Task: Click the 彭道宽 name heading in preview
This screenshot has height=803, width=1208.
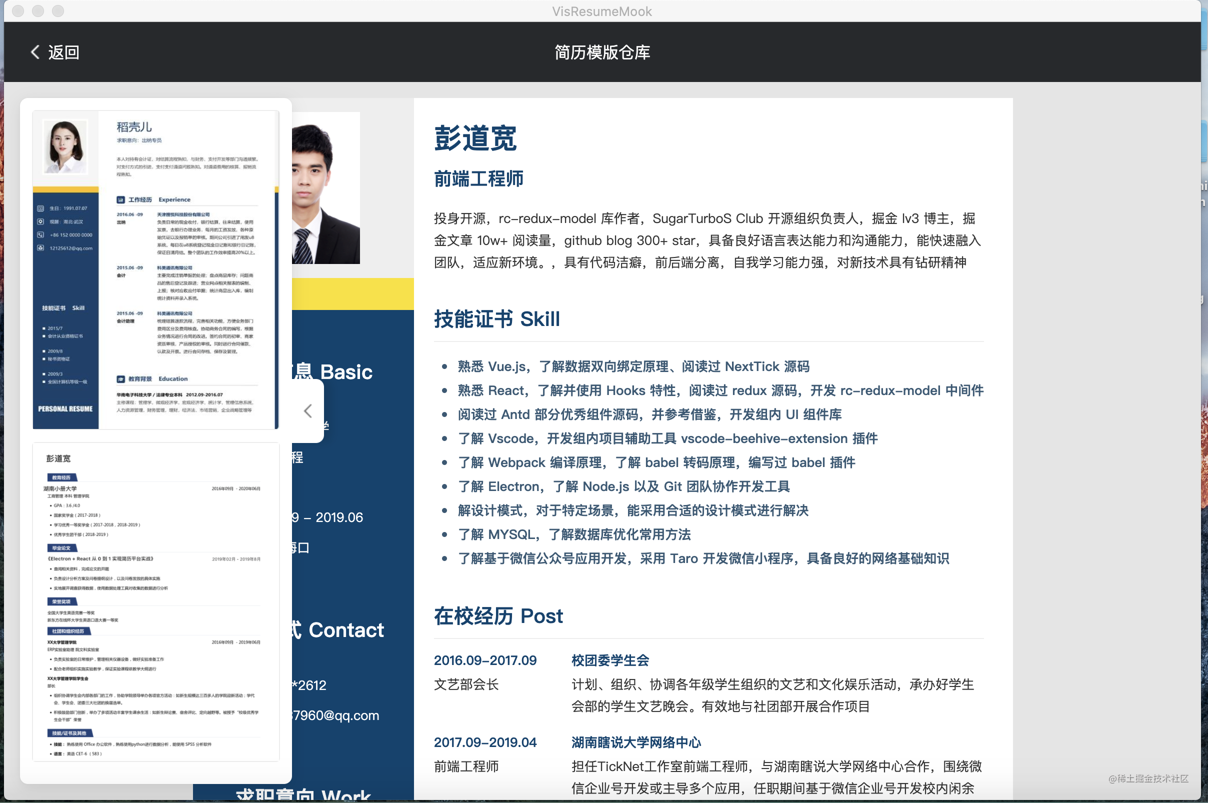Action: click(475, 138)
